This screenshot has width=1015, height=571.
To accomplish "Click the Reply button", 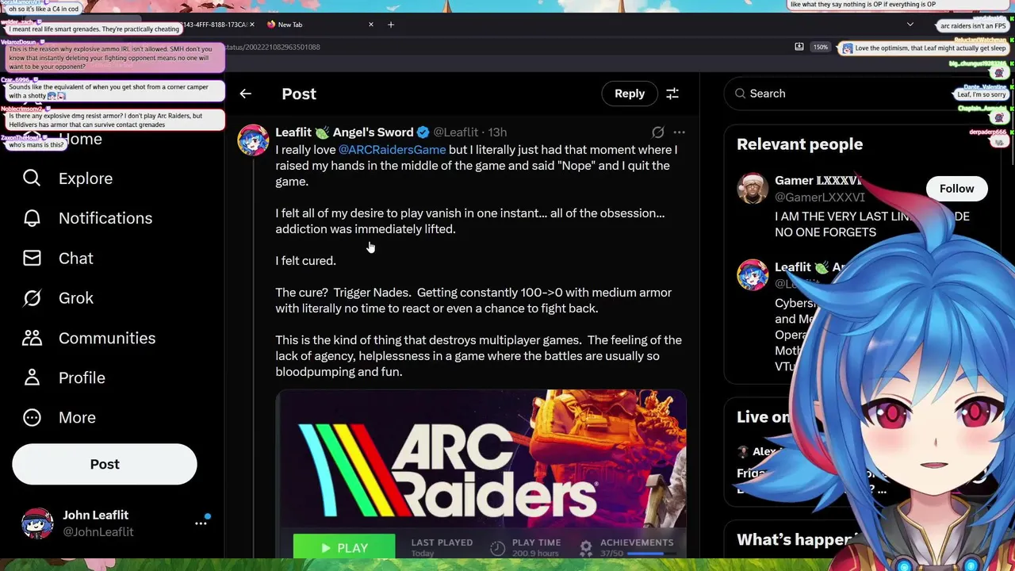I will [x=630, y=94].
